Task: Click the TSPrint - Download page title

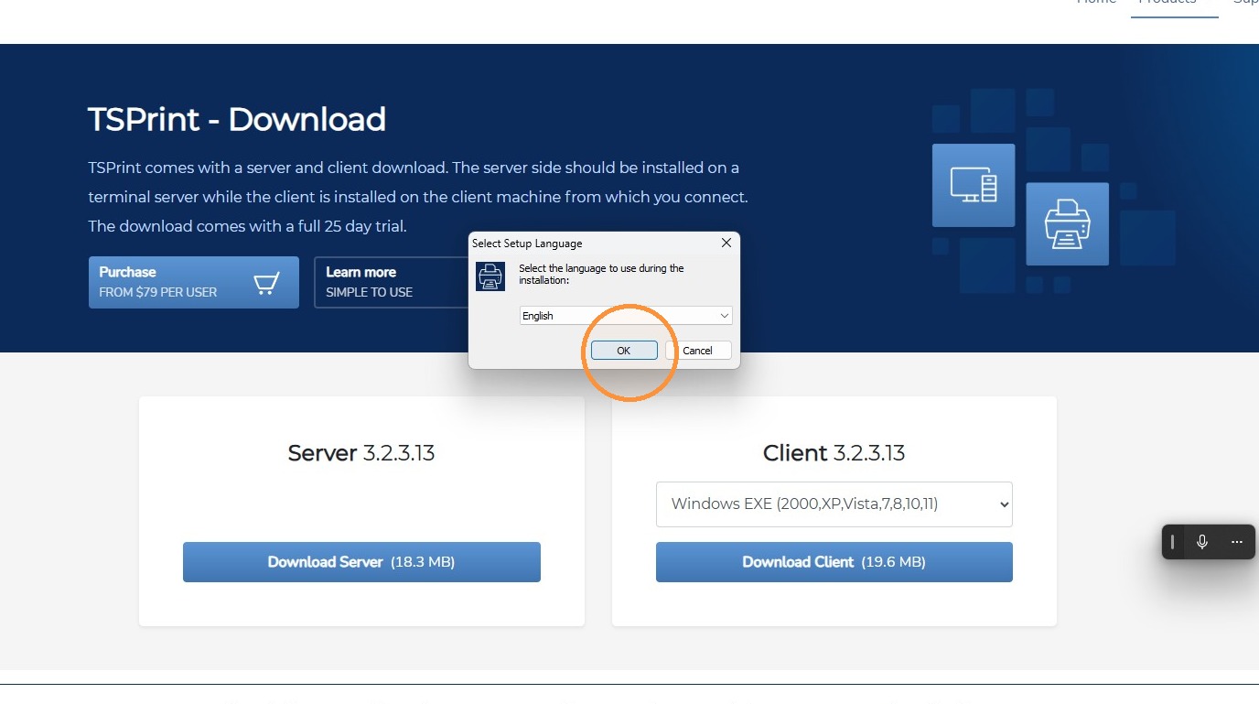Action: pyautogui.click(x=237, y=119)
